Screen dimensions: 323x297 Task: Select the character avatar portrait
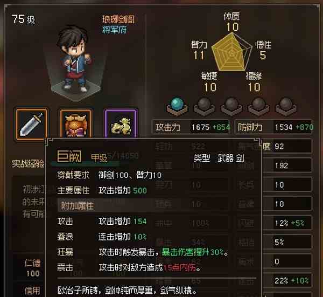tap(75, 62)
